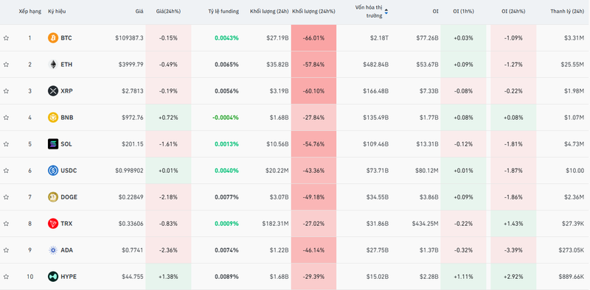
Task: Click the BNB coin logo
Action: pos(53,118)
